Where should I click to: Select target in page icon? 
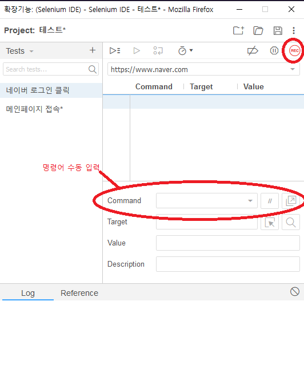(x=270, y=222)
